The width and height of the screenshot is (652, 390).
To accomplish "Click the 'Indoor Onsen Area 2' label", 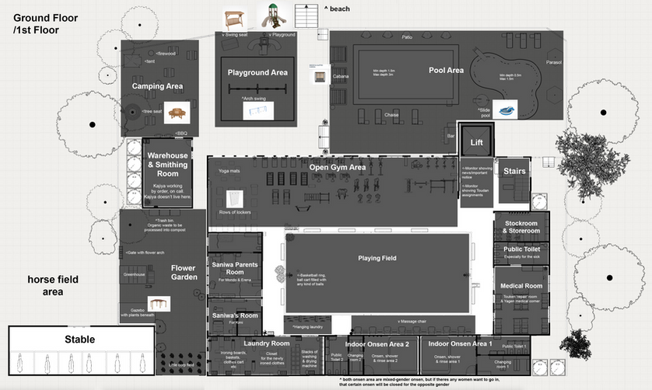I will (377, 344).
